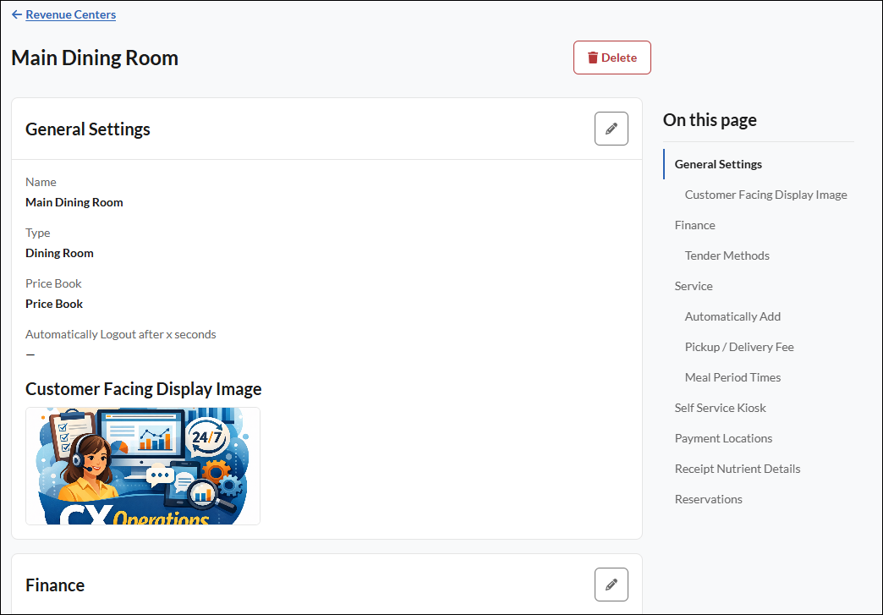The image size is (883, 615).
Task: Click the bold Price Book value
Action: point(54,304)
